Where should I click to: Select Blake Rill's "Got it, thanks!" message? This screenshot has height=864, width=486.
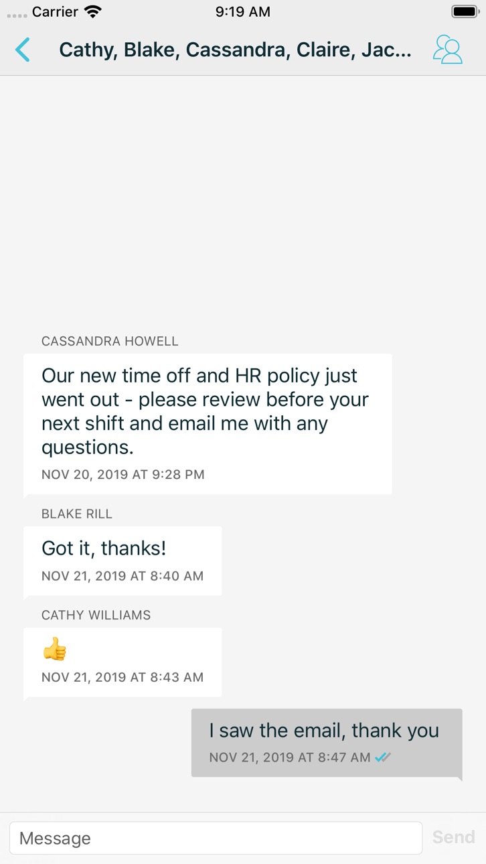coord(123,561)
